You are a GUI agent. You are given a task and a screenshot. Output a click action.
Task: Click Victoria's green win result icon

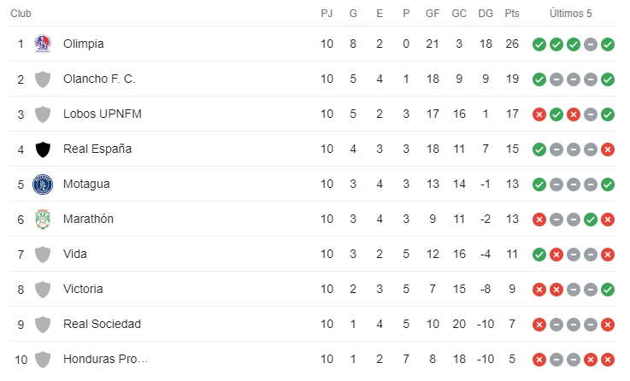point(608,290)
